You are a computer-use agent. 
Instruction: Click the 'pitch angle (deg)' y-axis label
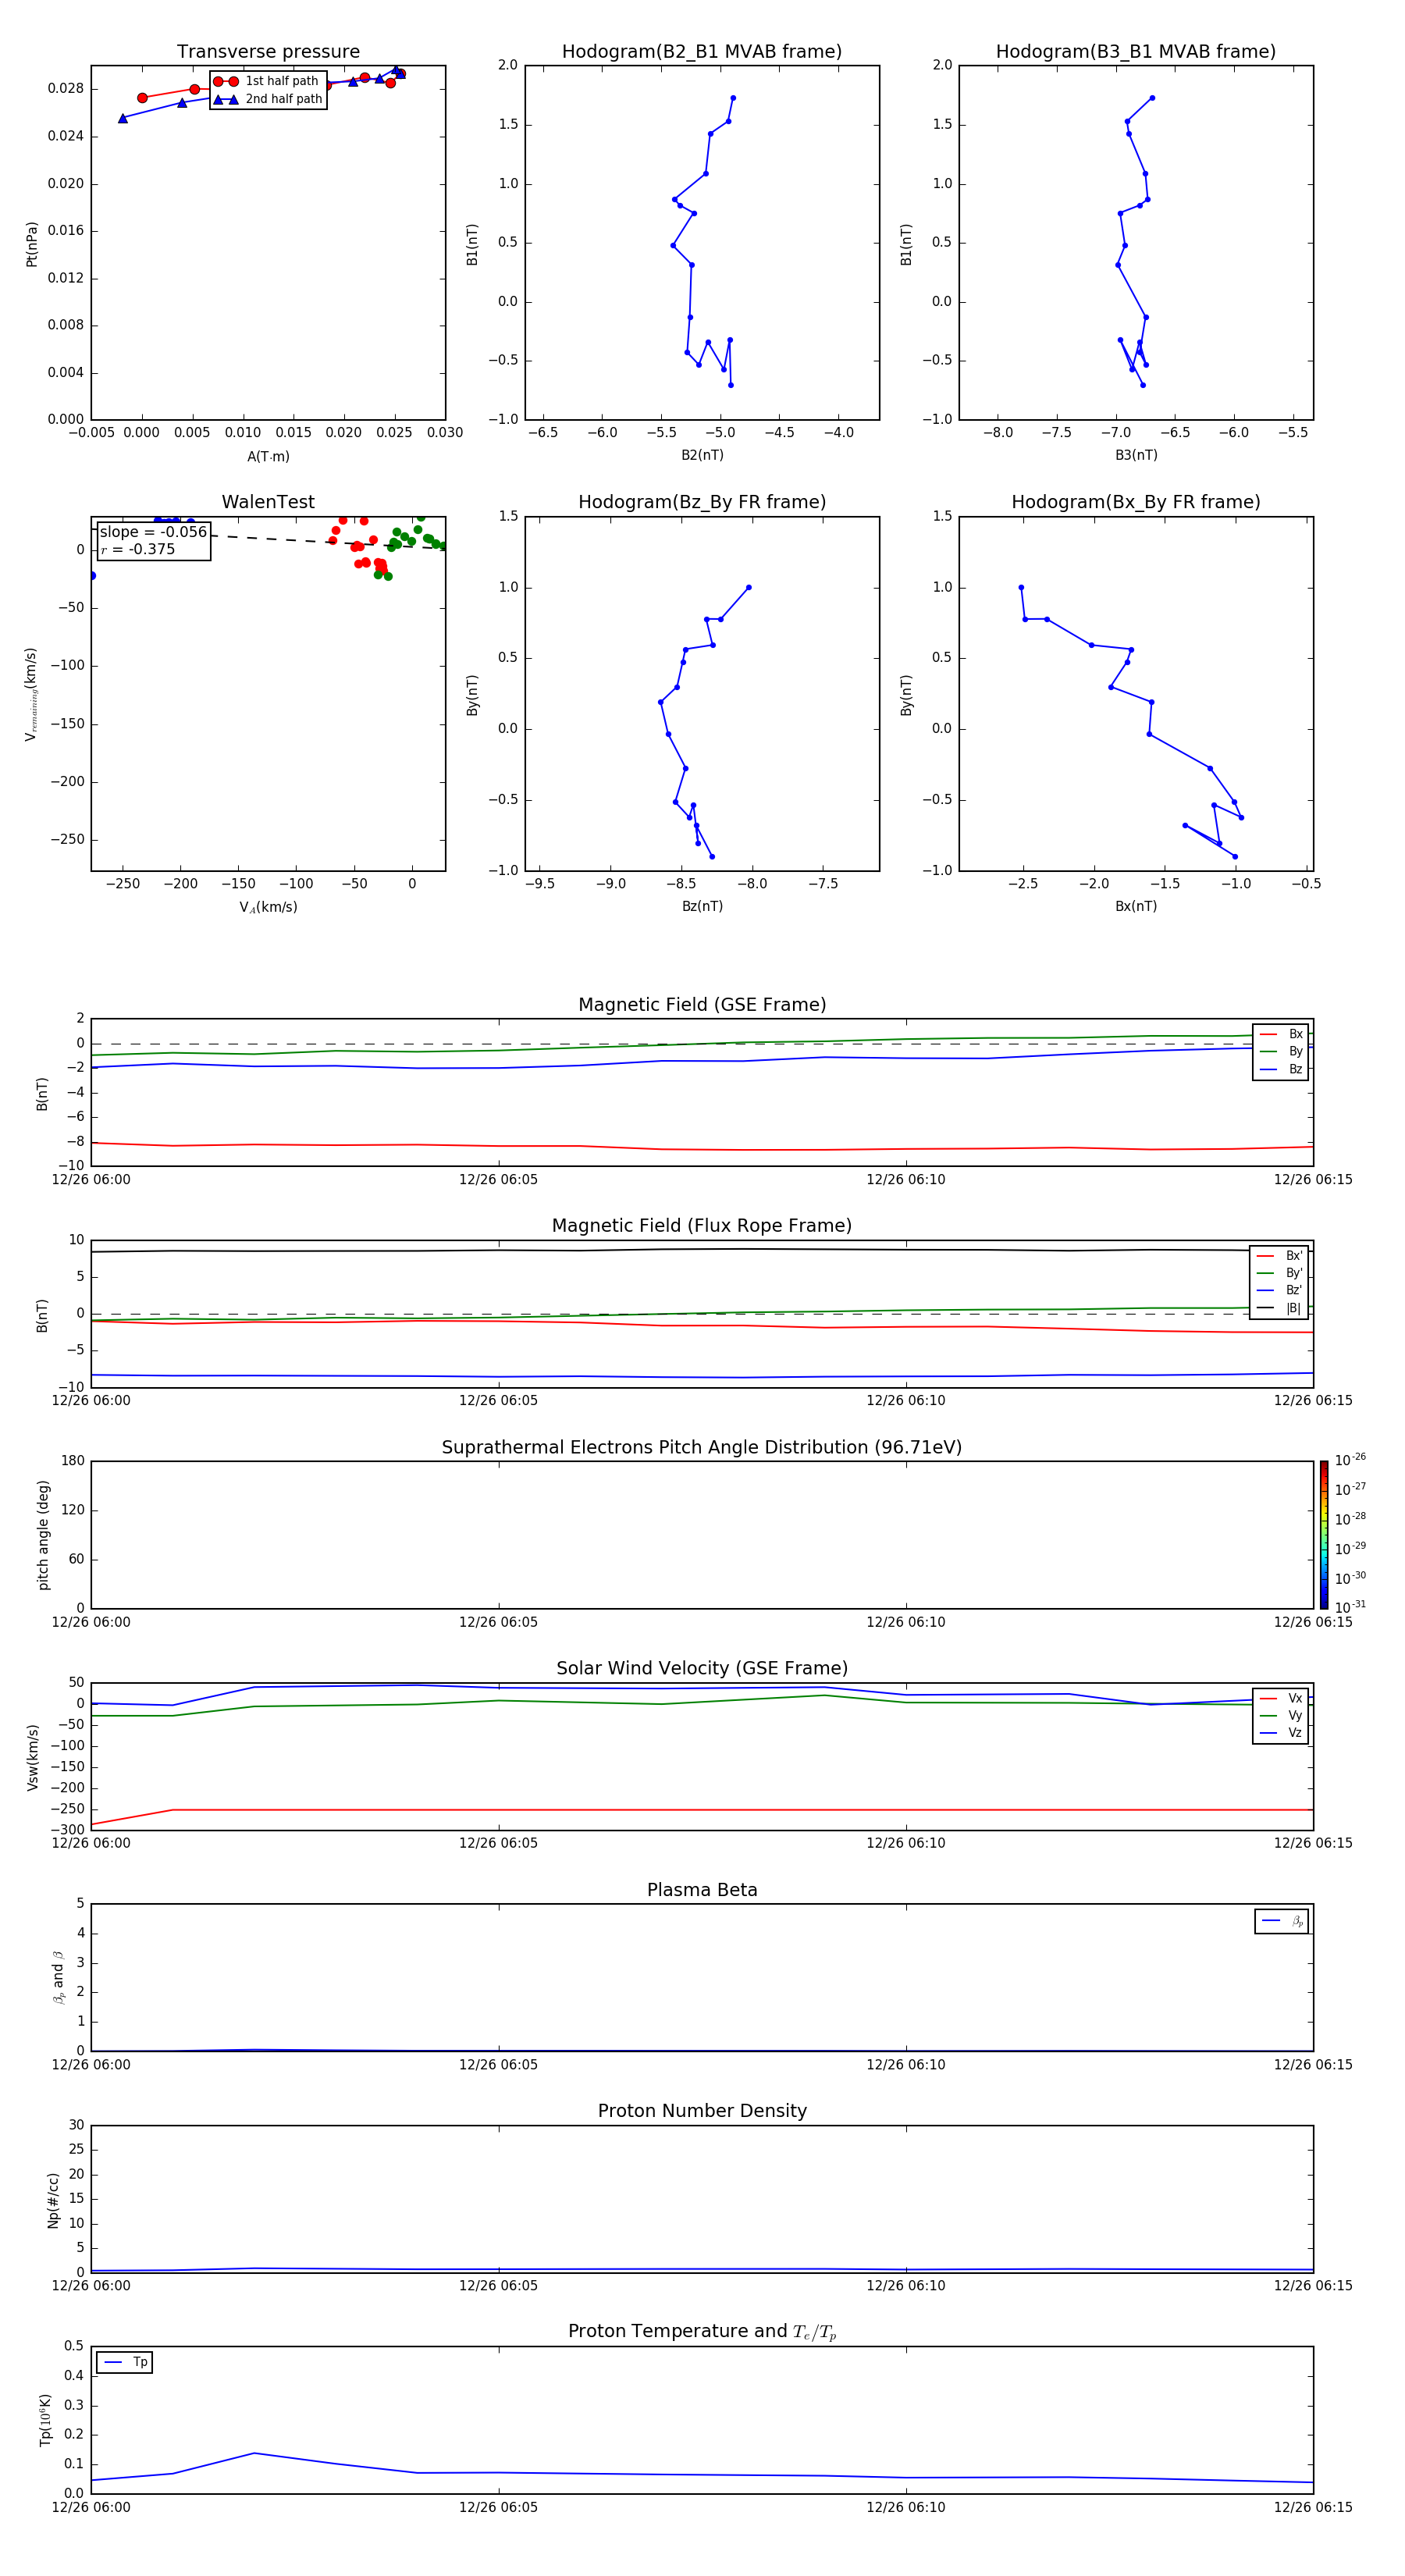(x=43, y=1535)
